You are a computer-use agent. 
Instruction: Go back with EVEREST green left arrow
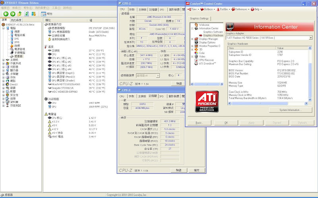6,14
